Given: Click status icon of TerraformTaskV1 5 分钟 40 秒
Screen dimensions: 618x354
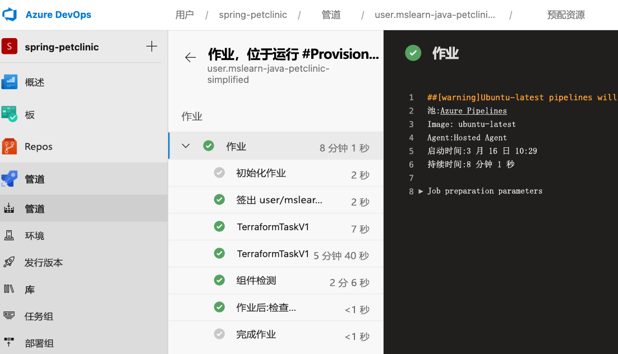Looking at the screenshot, I should [219, 253].
